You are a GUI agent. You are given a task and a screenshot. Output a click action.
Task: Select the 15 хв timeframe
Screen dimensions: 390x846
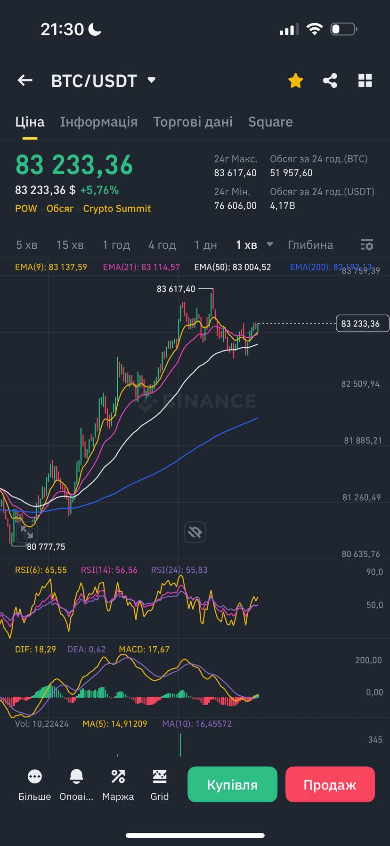click(70, 245)
